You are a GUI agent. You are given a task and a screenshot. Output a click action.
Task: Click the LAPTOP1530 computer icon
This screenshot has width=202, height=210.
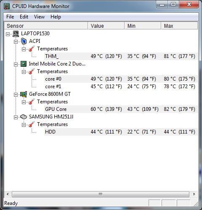16,34
